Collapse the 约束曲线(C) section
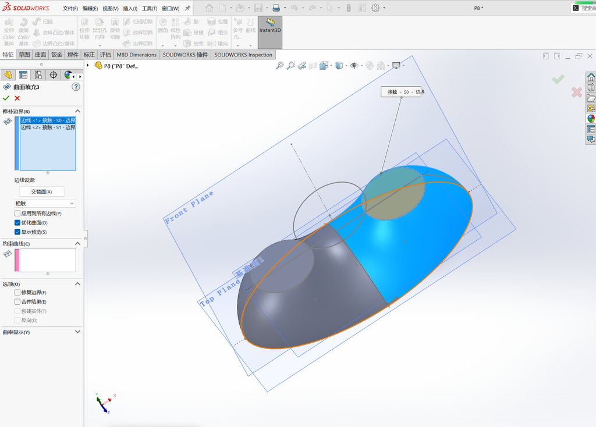596x427 pixels. tap(77, 244)
